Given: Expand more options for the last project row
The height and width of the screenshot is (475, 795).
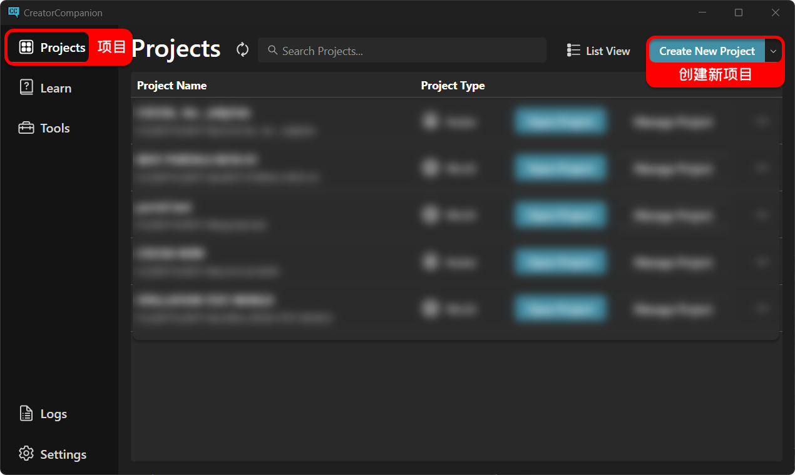Looking at the screenshot, I should (x=762, y=309).
